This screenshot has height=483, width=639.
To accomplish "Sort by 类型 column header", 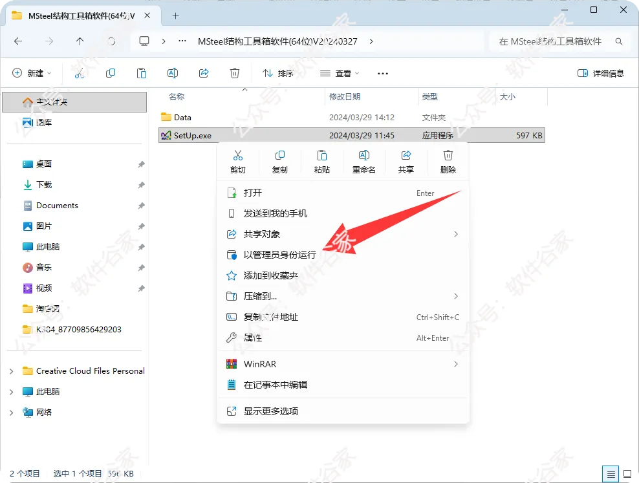I will pos(430,97).
